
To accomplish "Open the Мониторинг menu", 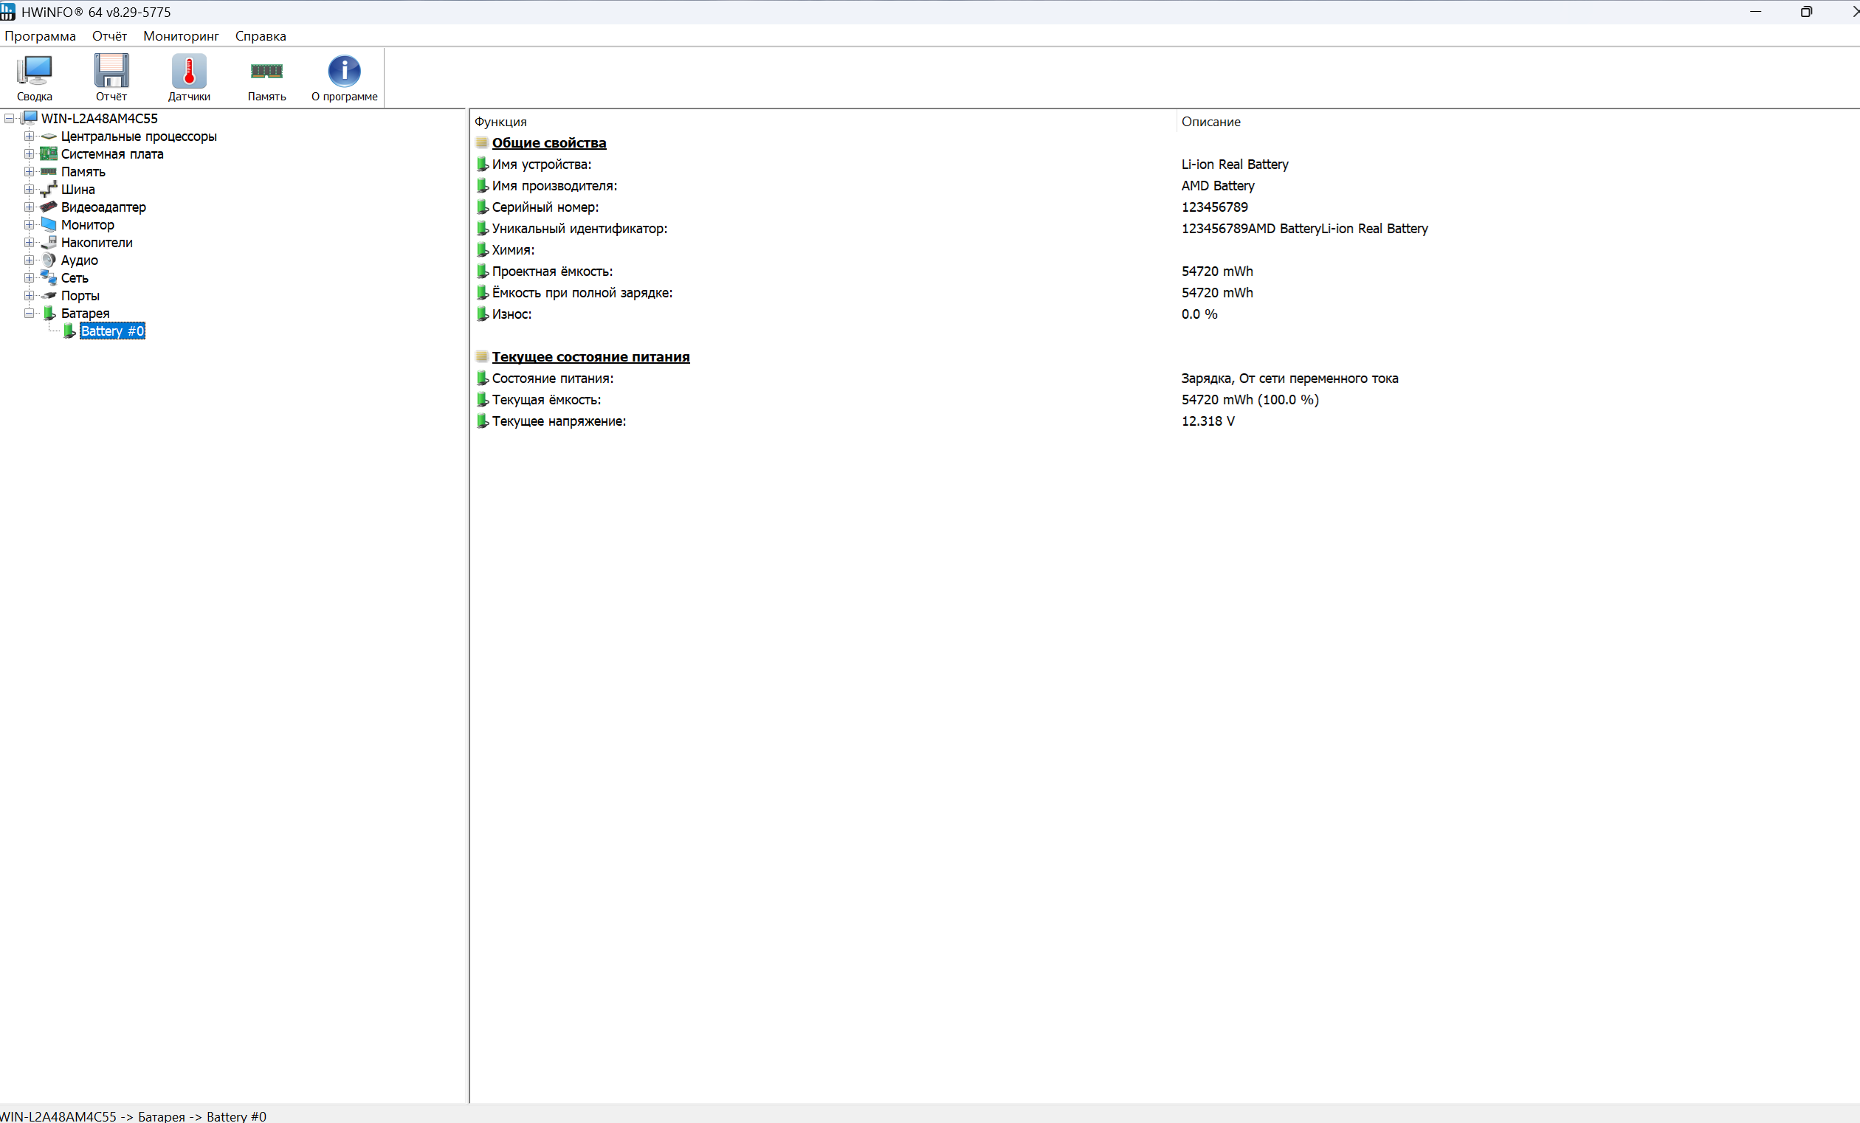I will click(180, 36).
